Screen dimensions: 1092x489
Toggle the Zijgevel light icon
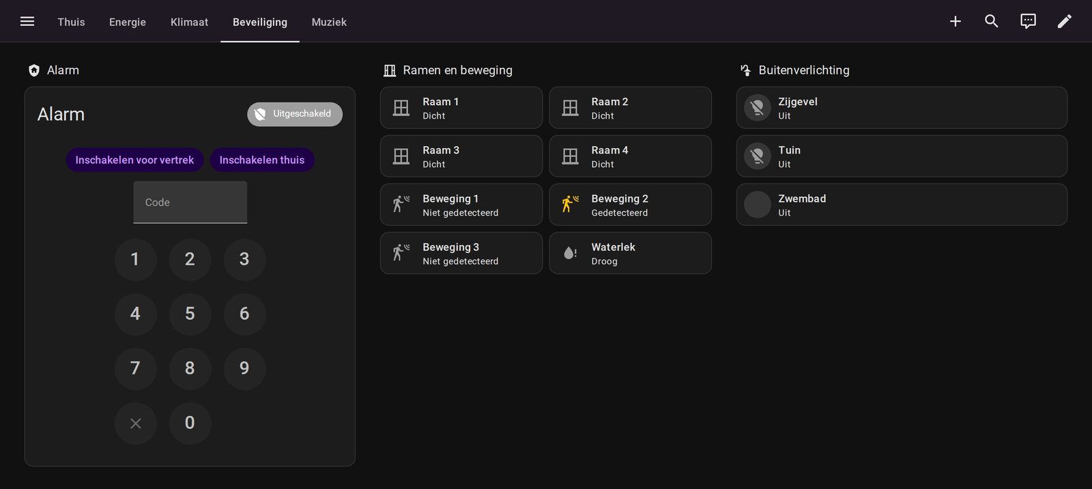[x=757, y=108]
